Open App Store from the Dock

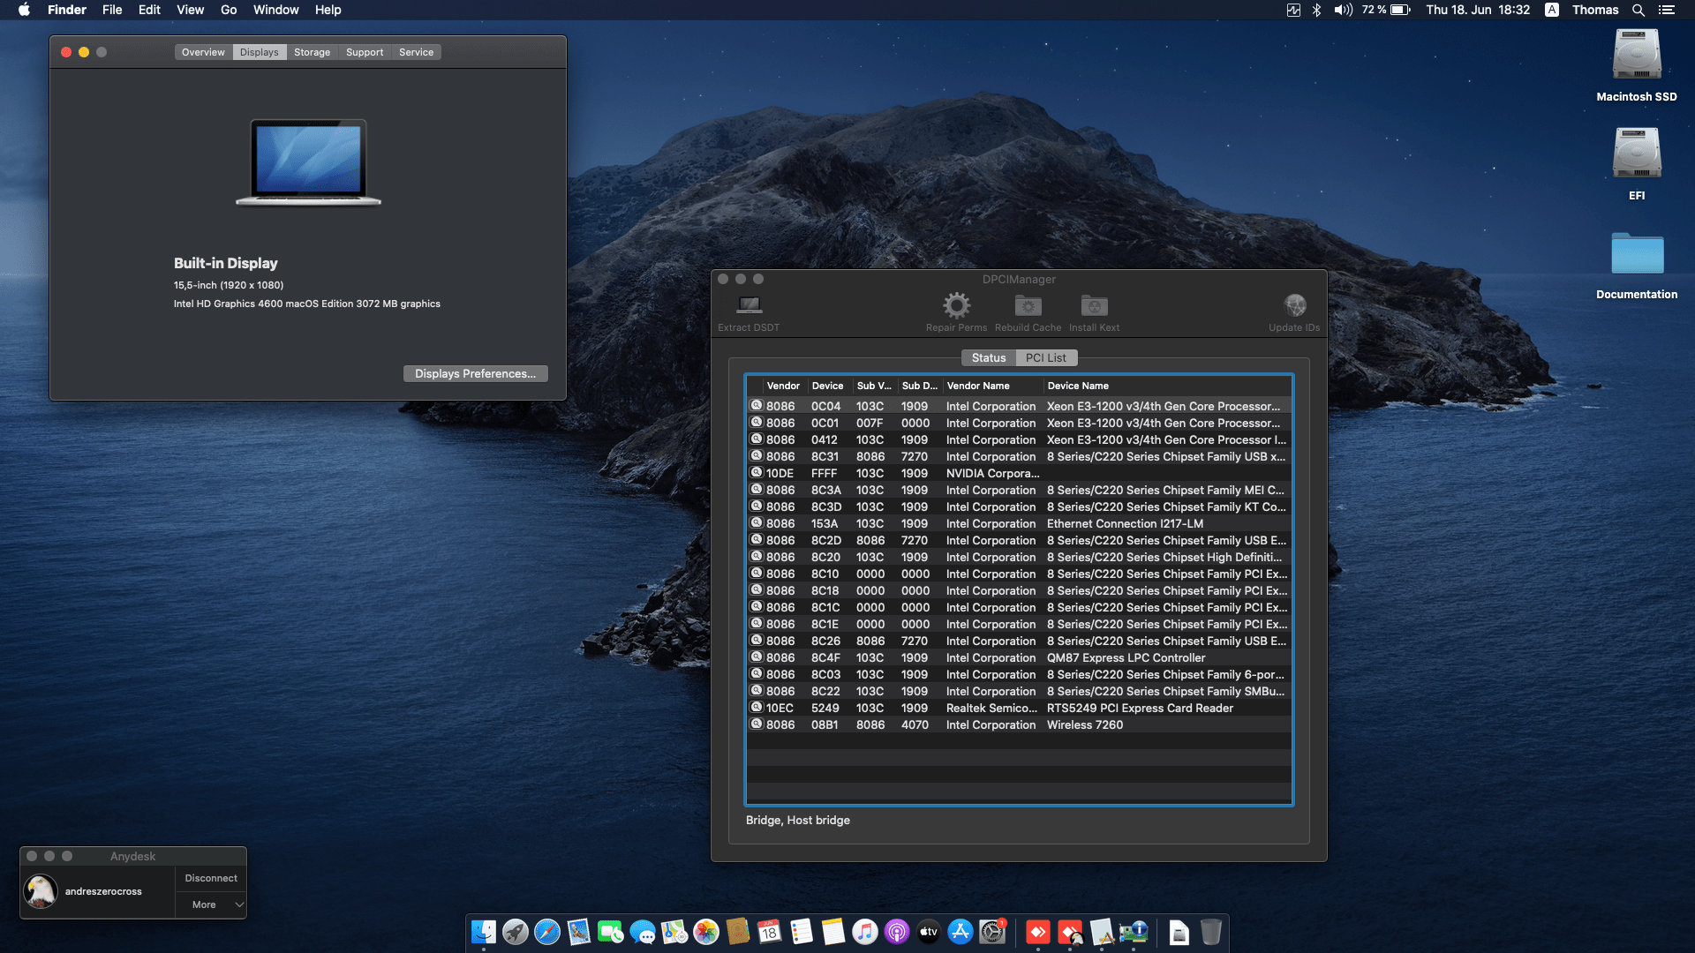[x=960, y=932]
